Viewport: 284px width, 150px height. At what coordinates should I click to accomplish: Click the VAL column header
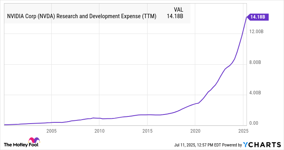[x=178, y=9]
